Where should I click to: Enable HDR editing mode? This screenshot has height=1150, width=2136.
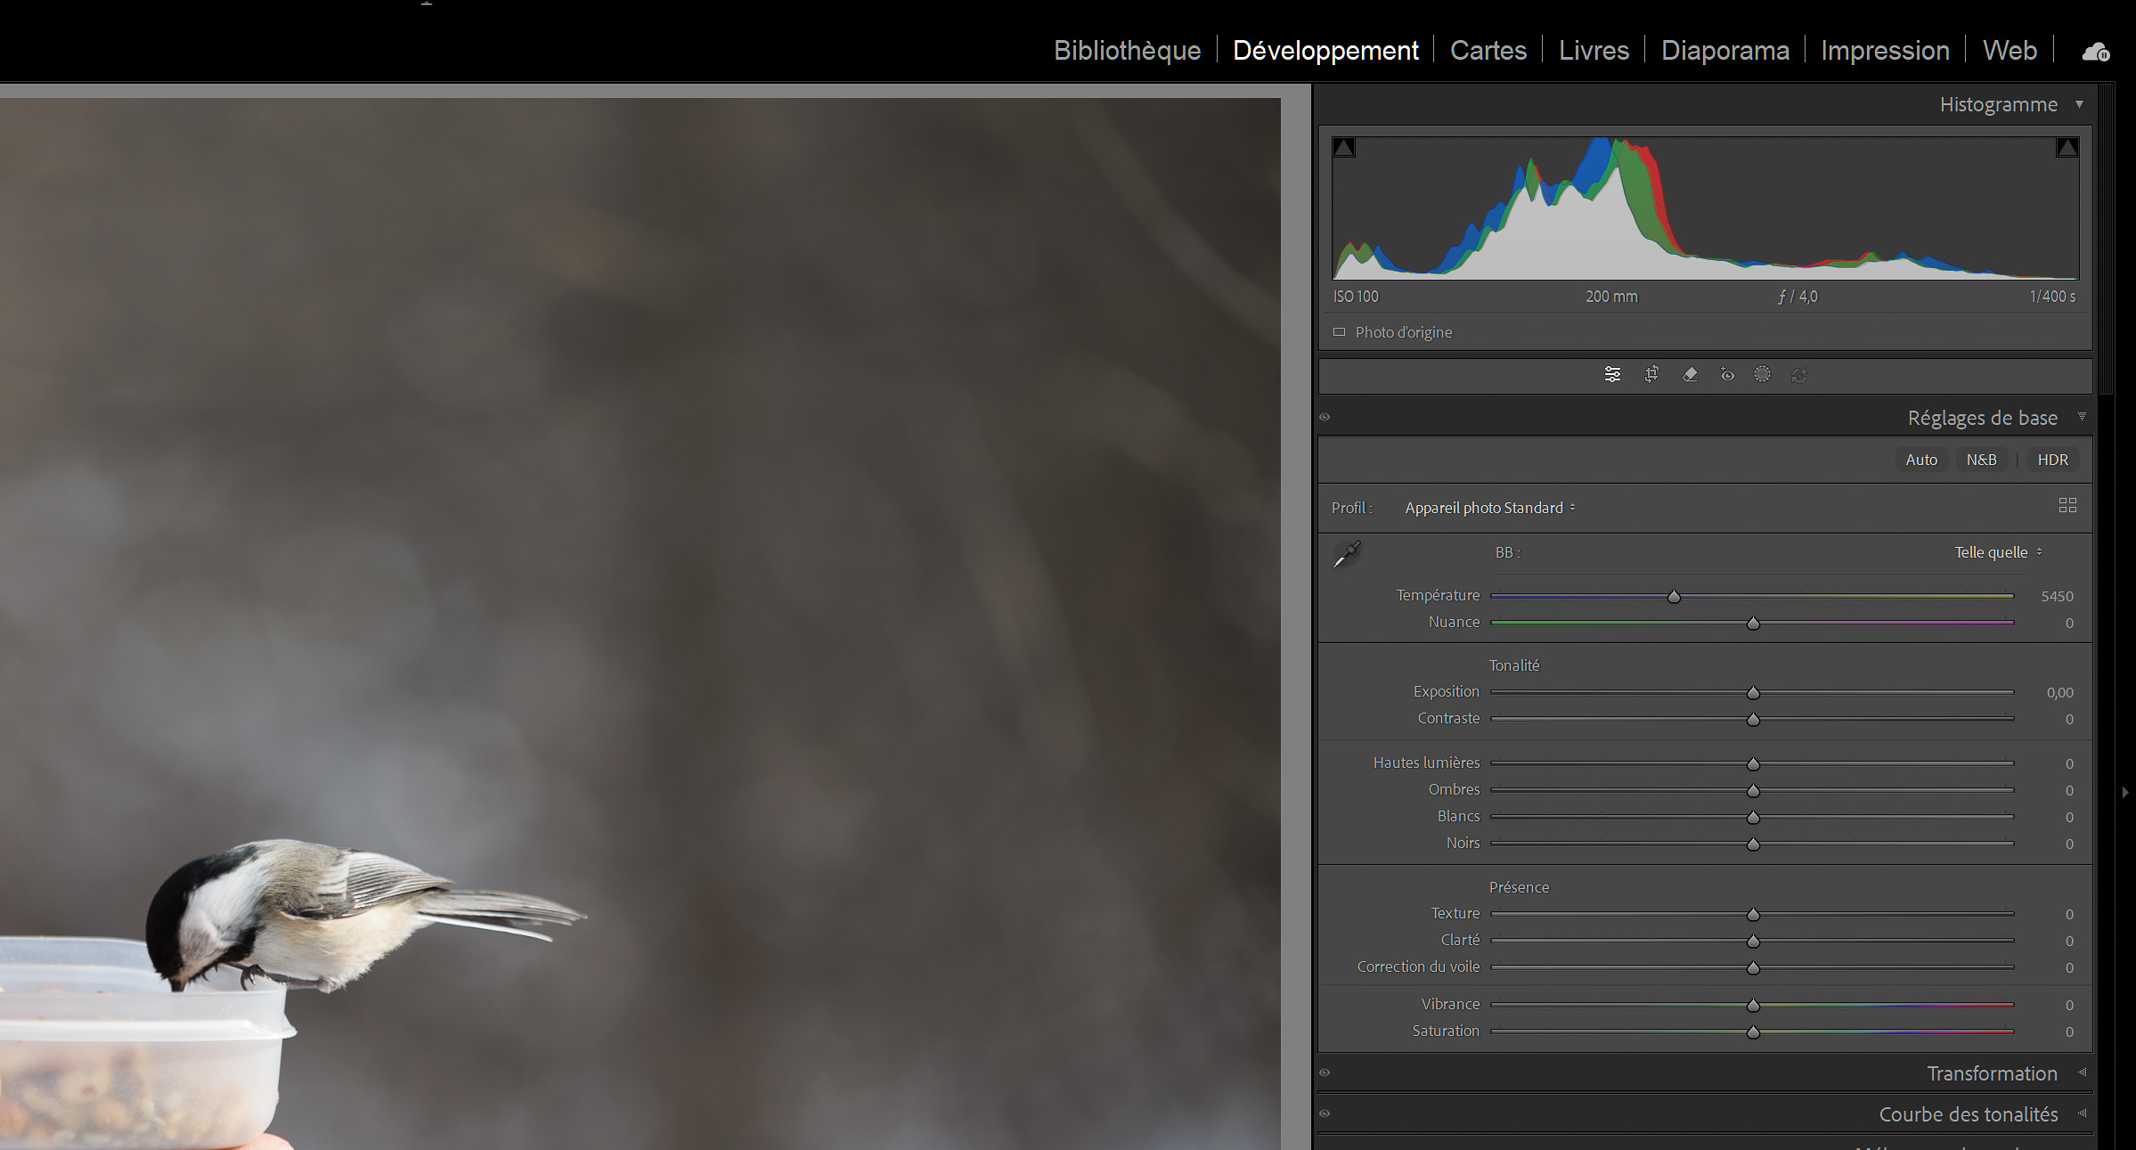coord(2053,460)
